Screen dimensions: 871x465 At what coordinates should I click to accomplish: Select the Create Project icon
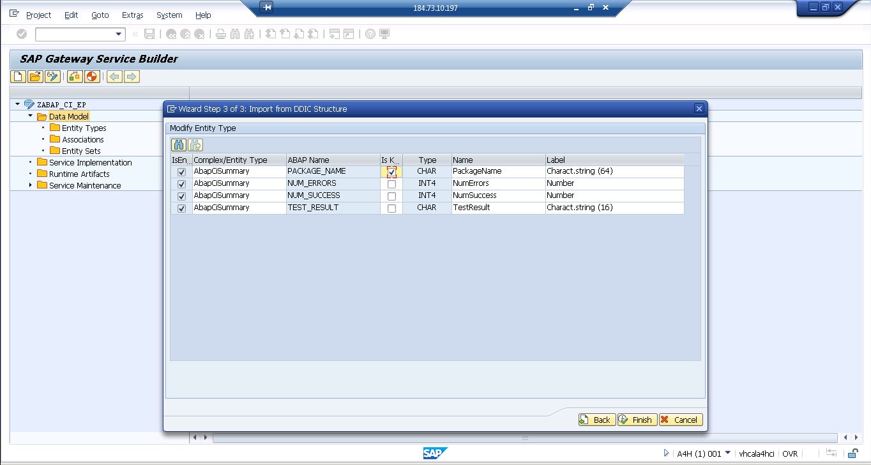[x=17, y=76]
